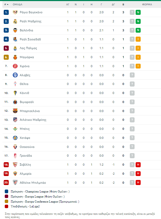
Task: Click the Real Madrid club crest icon
Action: point(15,21)
